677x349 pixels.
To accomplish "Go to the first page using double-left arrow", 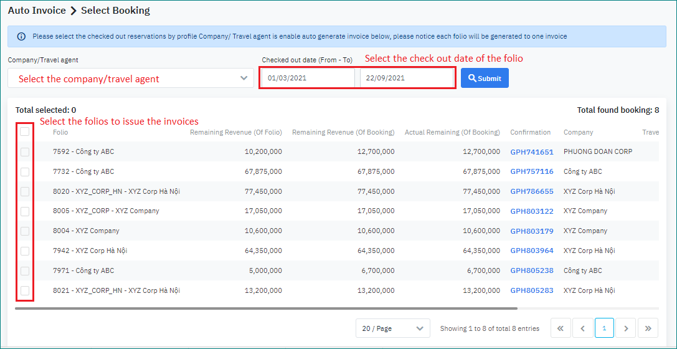I will pos(561,328).
